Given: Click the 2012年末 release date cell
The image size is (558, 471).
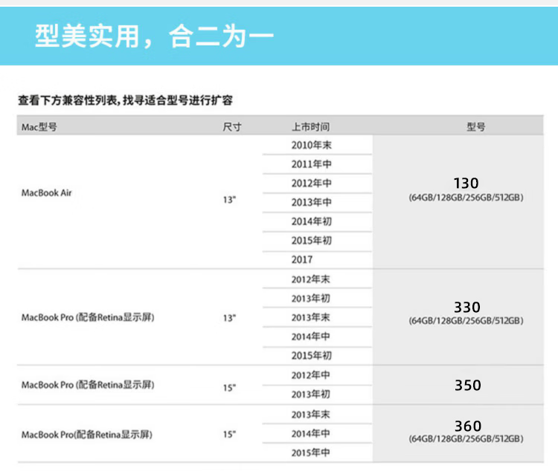Looking at the screenshot, I should (x=311, y=279).
